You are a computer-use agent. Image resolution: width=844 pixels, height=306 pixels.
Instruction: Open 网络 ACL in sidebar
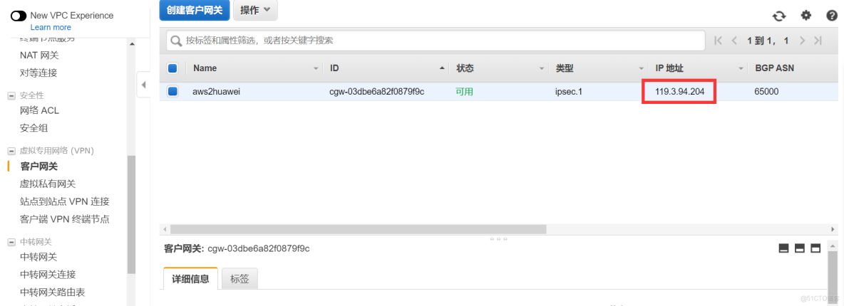39,111
